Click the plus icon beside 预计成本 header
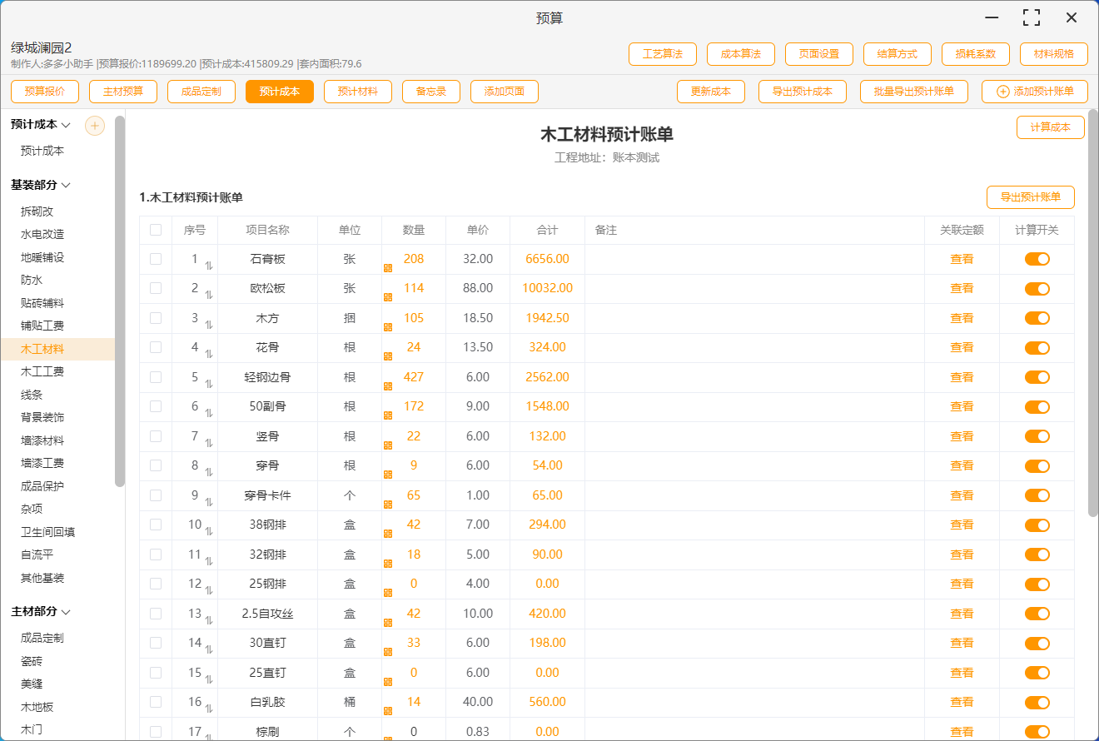The width and height of the screenshot is (1099, 741). point(95,126)
